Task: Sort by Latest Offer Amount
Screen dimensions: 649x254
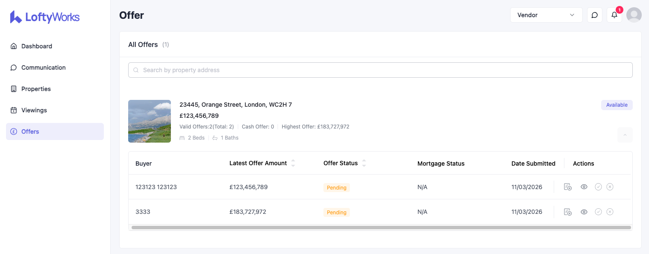Action: [293, 163]
